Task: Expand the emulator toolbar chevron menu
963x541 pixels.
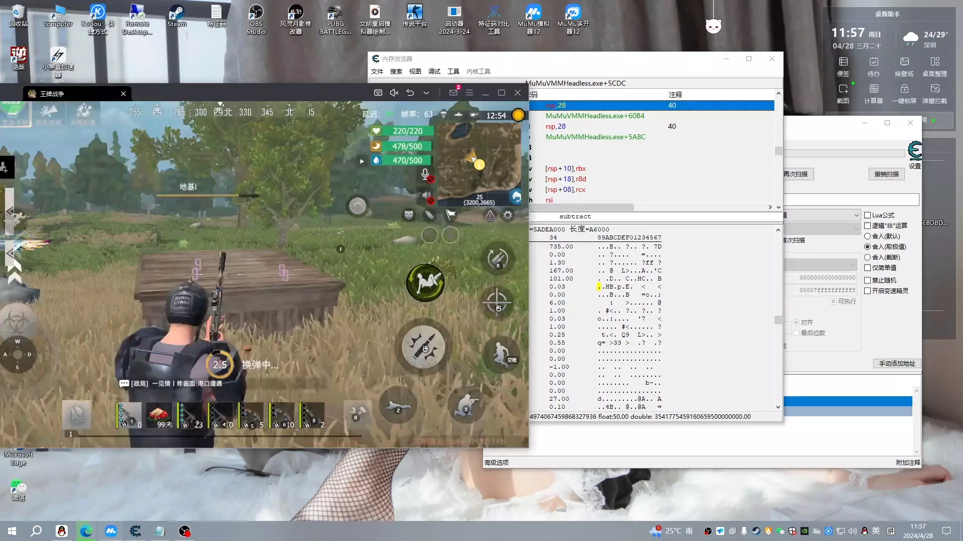Action: point(426,93)
